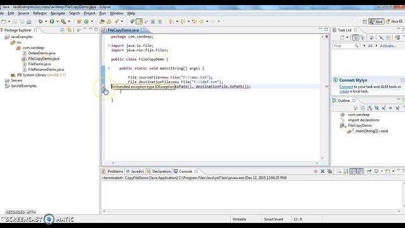
Task: Click New Task icon in Task List
Action: coord(342,38)
